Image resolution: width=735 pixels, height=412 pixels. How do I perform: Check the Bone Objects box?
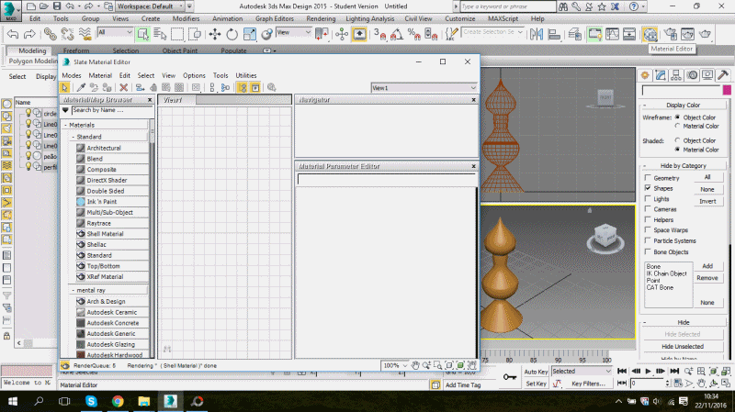[648, 252]
